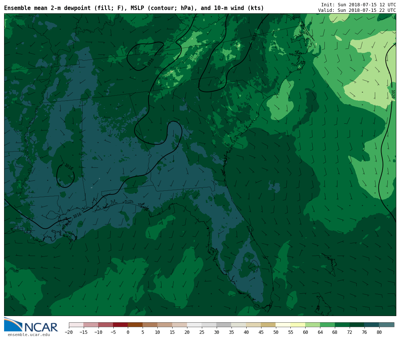400x339 pixels.
Task: Open the ensemble.ucar.edu link text
Action: (29, 335)
